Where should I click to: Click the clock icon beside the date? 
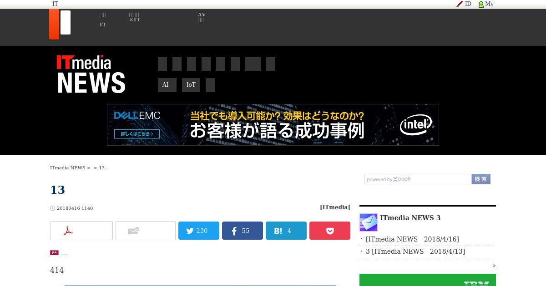pyautogui.click(x=52, y=208)
